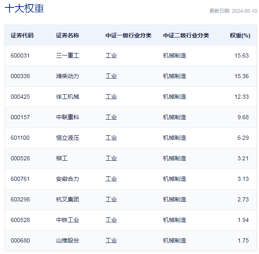
Task: Click security code 000425
Action: pyautogui.click(x=20, y=97)
